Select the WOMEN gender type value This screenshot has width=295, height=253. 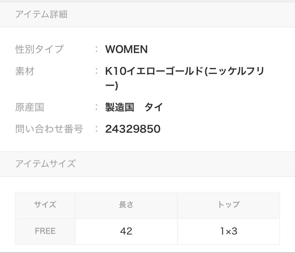tap(126, 49)
